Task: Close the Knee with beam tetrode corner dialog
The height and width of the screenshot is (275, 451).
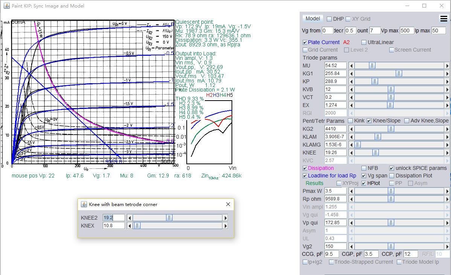Action: tap(228, 204)
